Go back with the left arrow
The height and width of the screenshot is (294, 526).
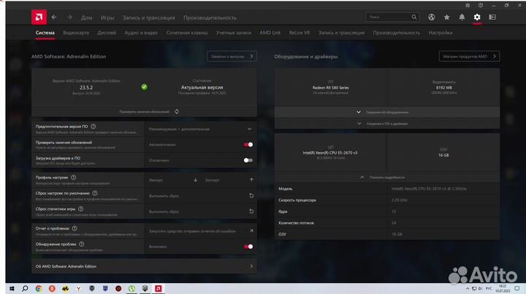coord(54,17)
